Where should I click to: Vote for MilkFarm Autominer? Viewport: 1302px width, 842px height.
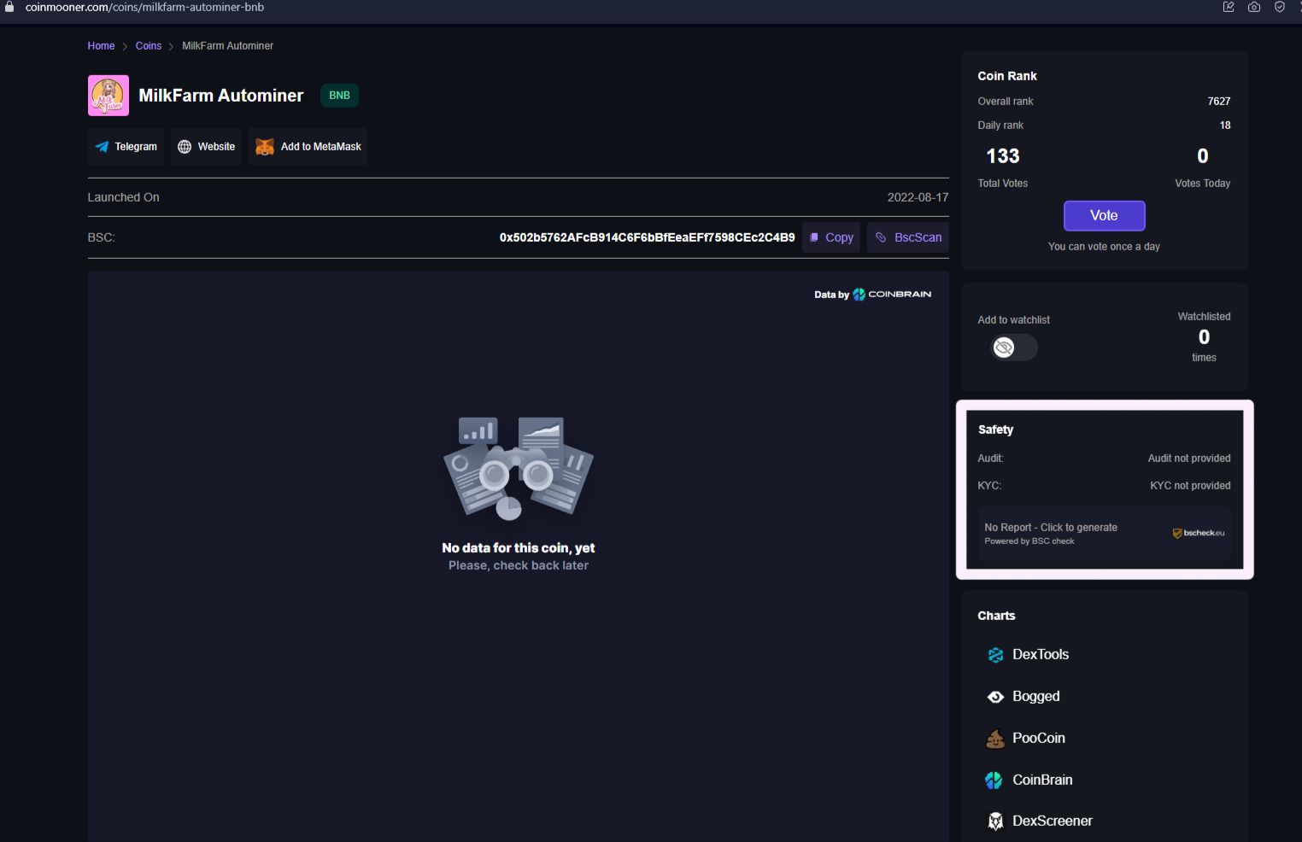1104,216
